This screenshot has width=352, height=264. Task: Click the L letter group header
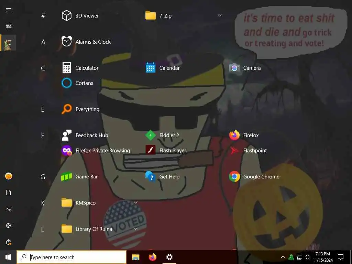coord(42,229)
